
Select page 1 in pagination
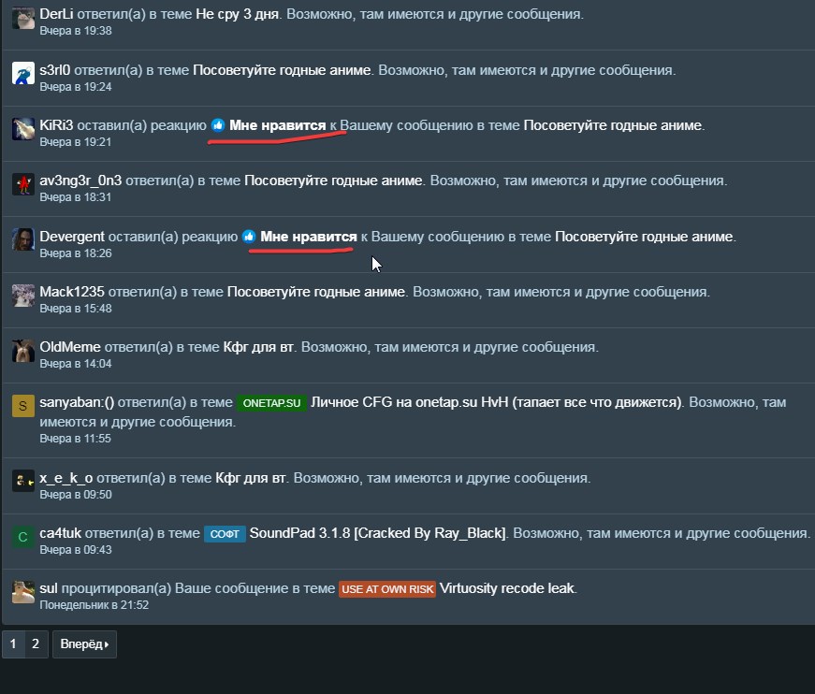coord(13,644)
